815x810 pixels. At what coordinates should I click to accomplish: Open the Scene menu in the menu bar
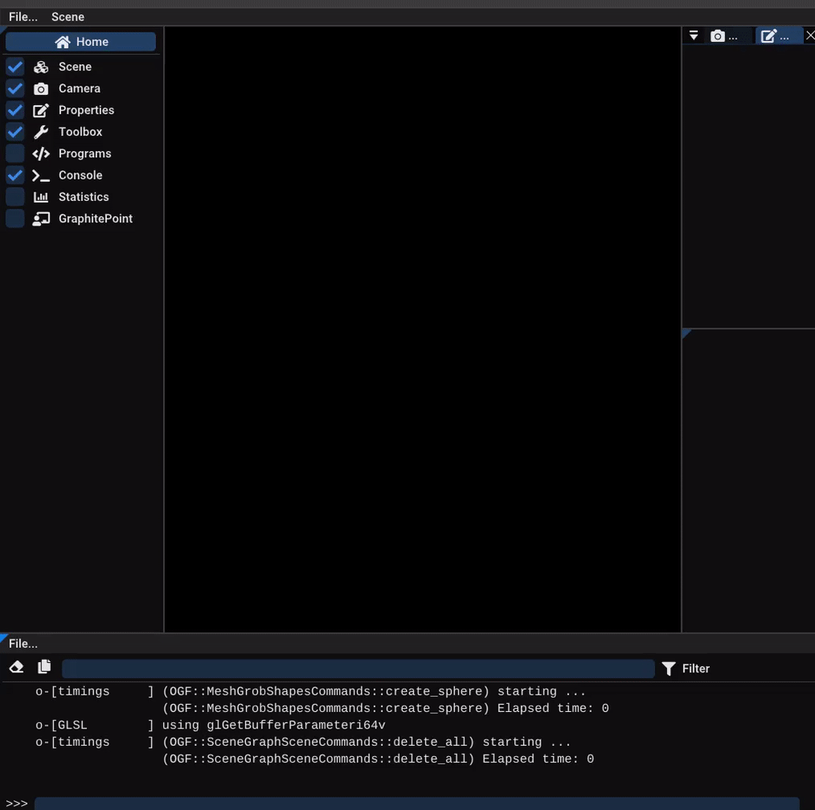click(x=68, y=17)
